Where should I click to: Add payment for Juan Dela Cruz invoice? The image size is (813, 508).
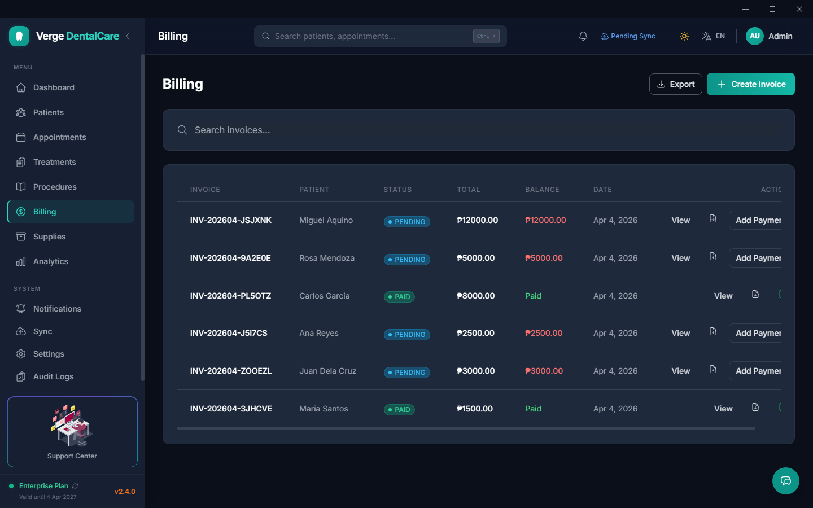pos(755,371)
